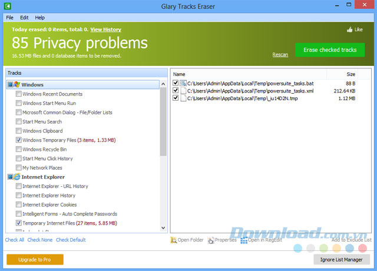
Task: Click the Check Default link
Action: coord(71,240)
